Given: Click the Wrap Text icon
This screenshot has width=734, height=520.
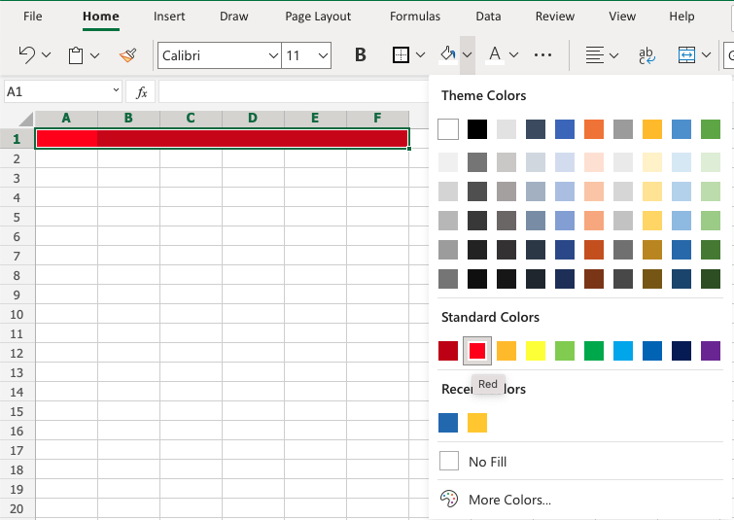Looking at the screenshot, I should (x=646, y=55).
